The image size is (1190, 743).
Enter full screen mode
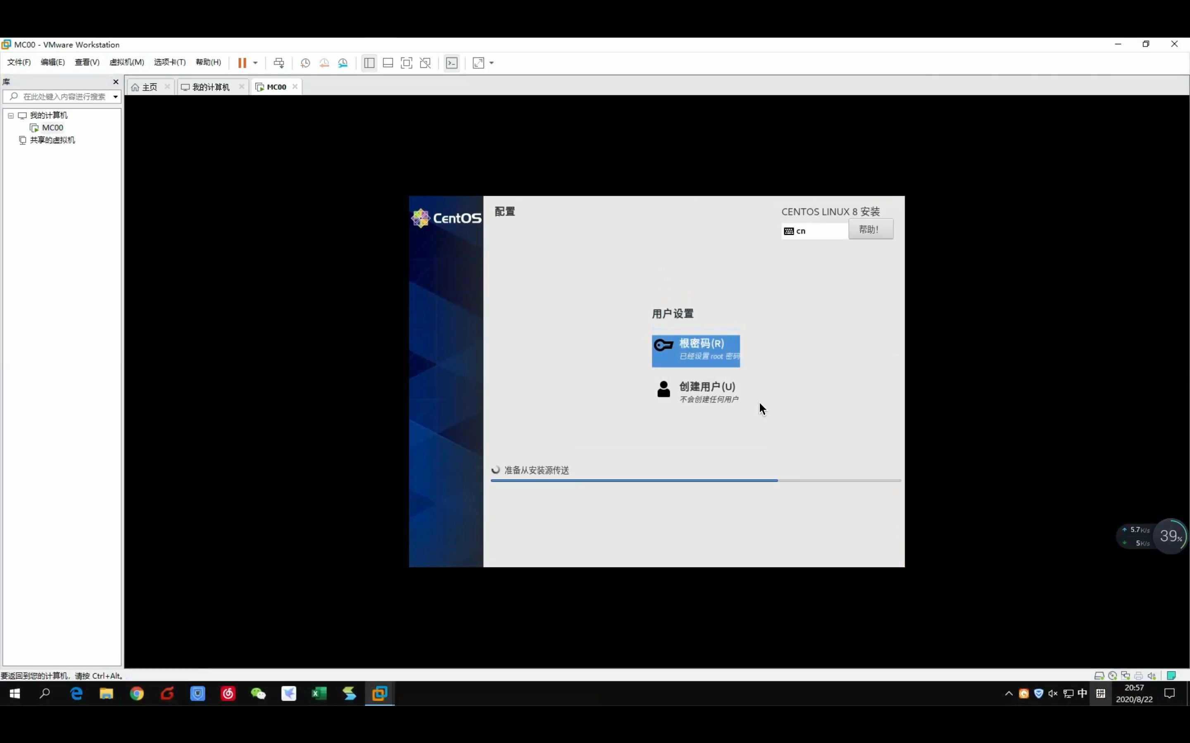pos(407,63)
